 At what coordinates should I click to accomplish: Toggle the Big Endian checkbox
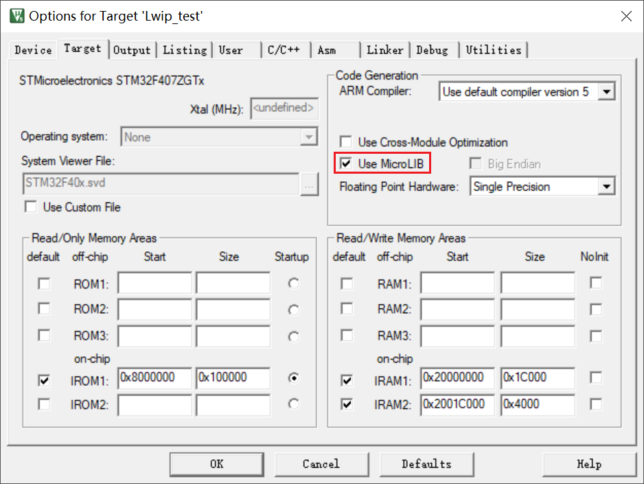[476, 163]
